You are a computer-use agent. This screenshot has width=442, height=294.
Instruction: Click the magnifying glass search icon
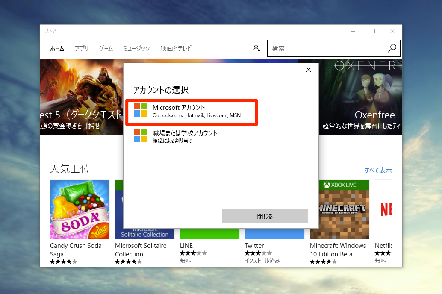tap(392, 48)
